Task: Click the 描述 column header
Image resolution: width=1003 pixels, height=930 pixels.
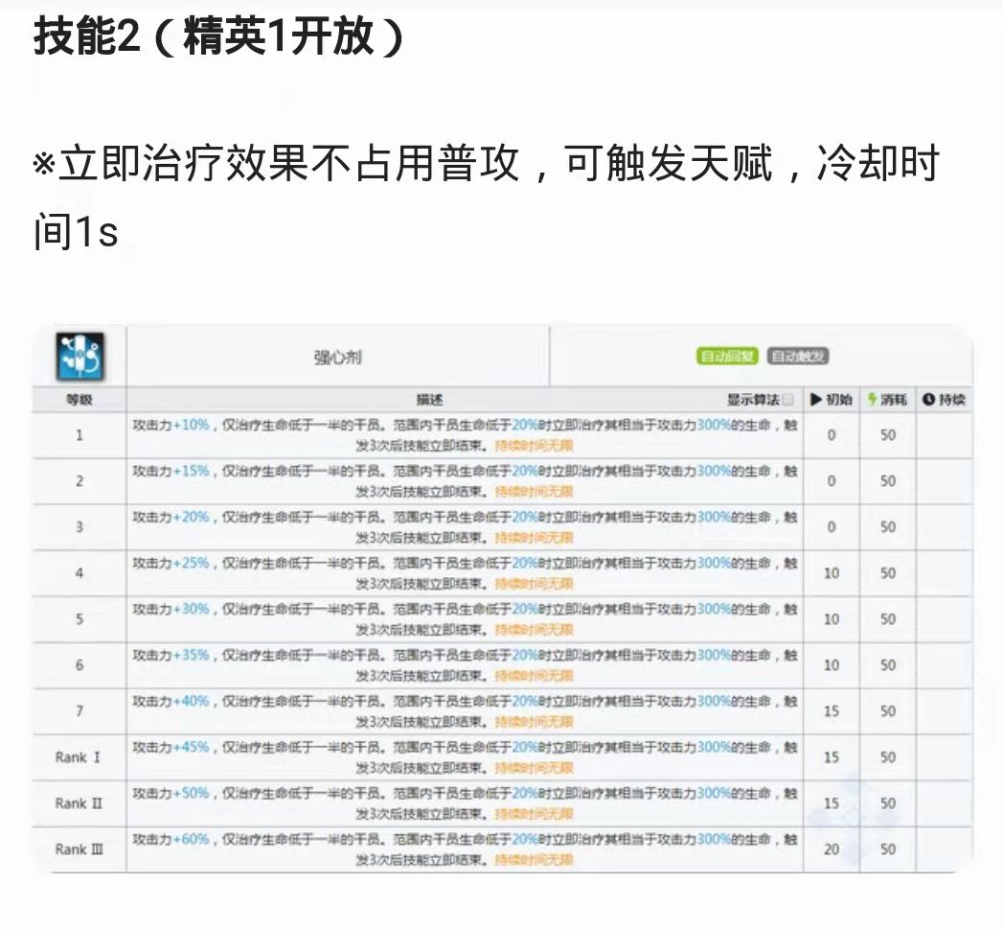Action: tap(429, 400)
